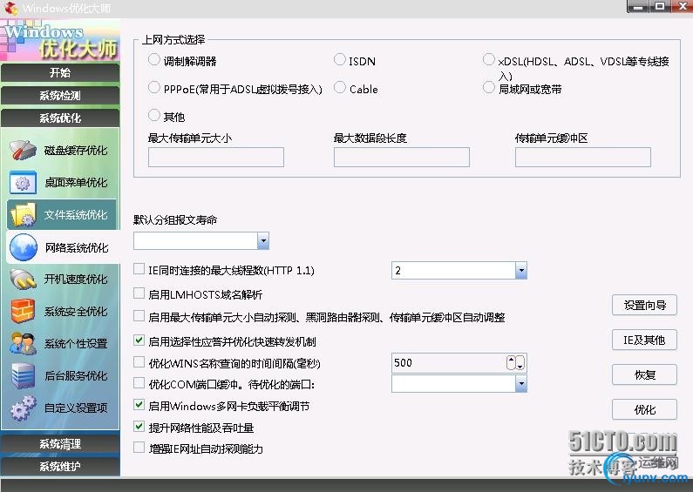Click the Windows优化大师 title bar app icon
Viewport: 693px width, 492px height.
click(10, 8)
